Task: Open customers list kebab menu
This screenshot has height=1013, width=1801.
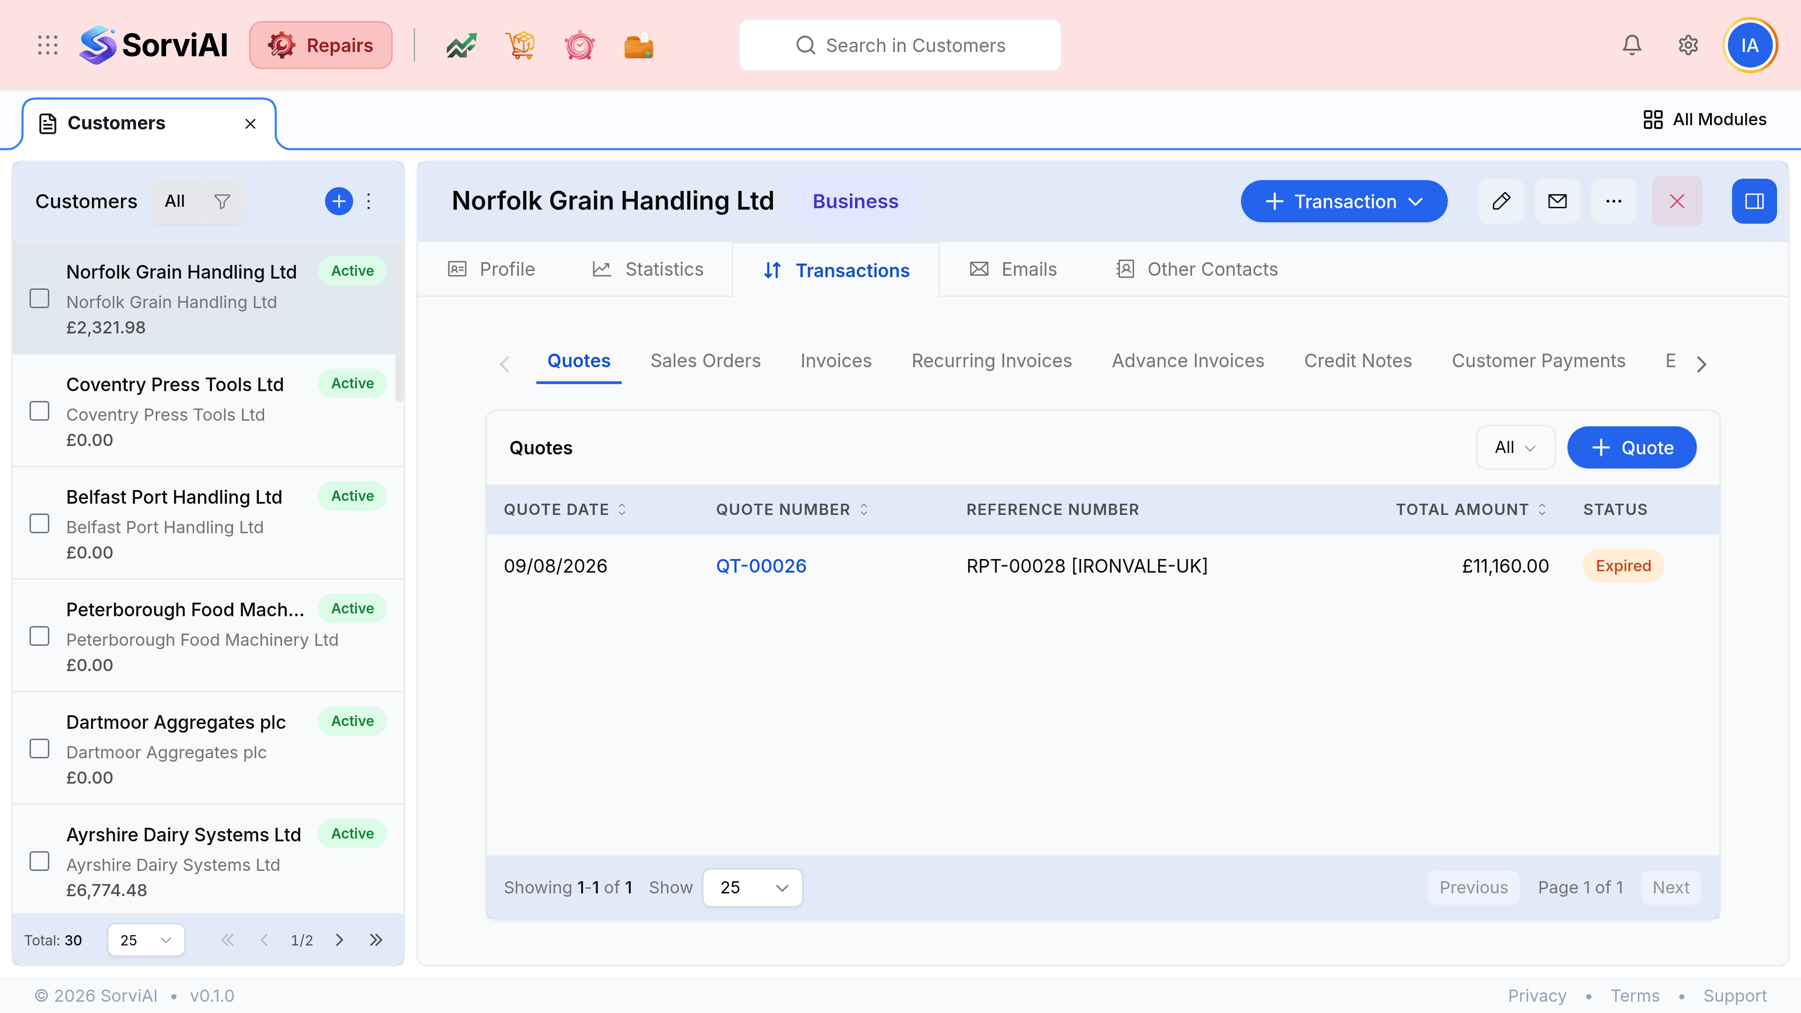Action: point(369,201)
